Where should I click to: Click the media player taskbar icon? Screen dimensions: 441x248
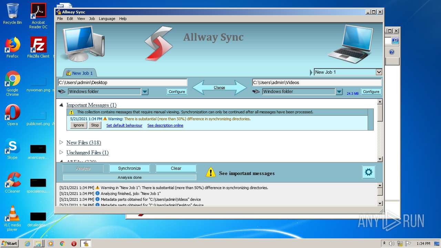51,244
